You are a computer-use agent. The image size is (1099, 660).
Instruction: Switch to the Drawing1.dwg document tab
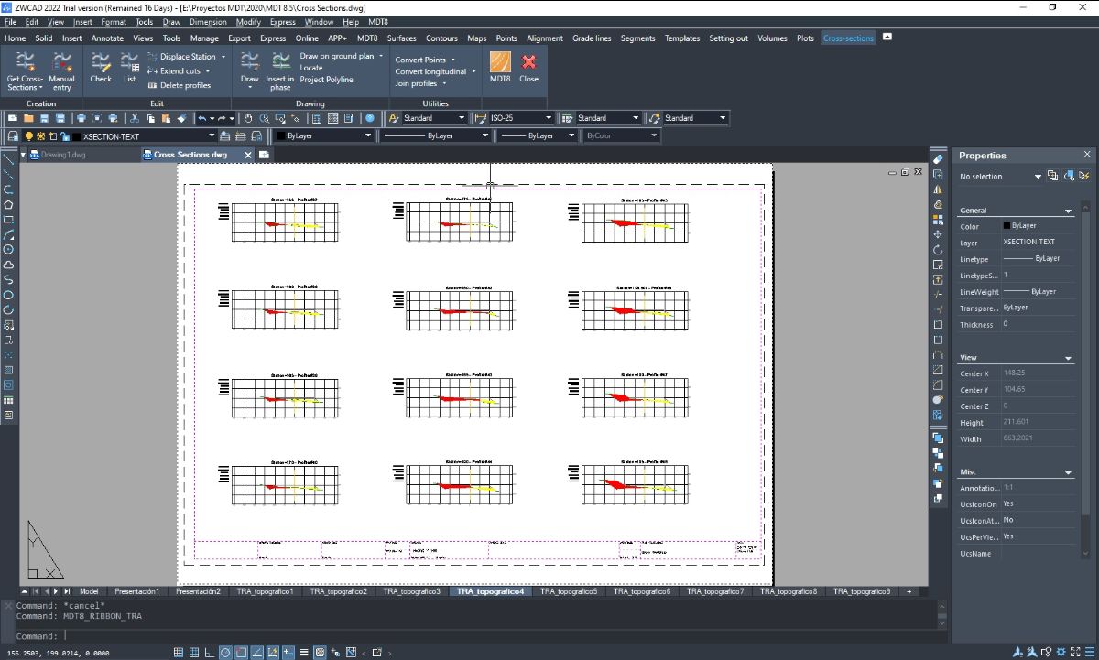62,155
